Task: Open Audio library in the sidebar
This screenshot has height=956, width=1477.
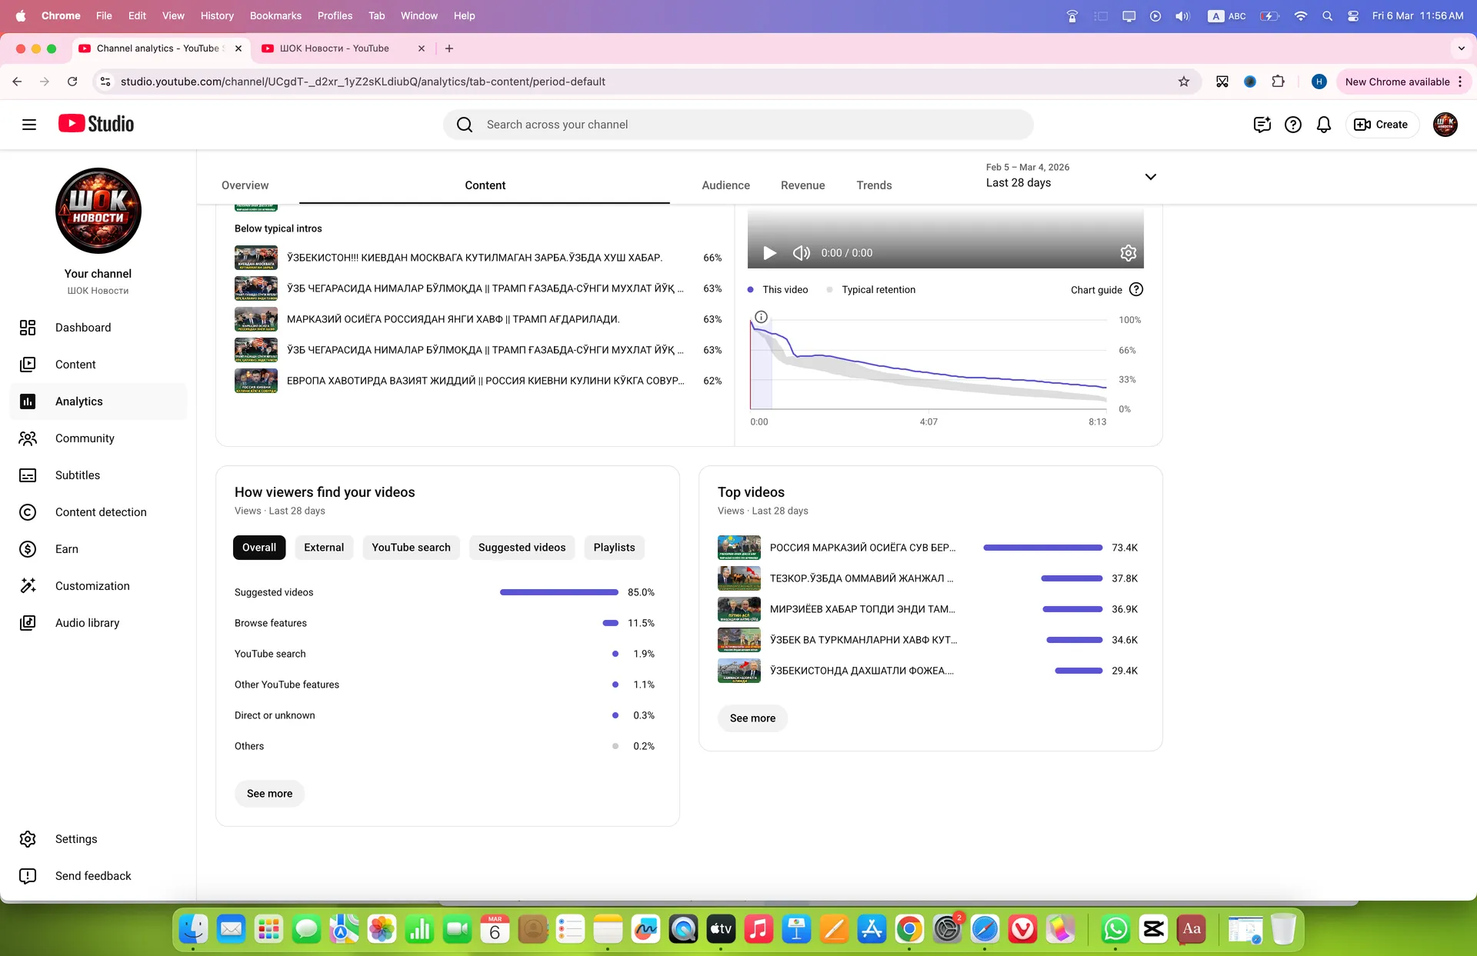Action: (98, 623)
